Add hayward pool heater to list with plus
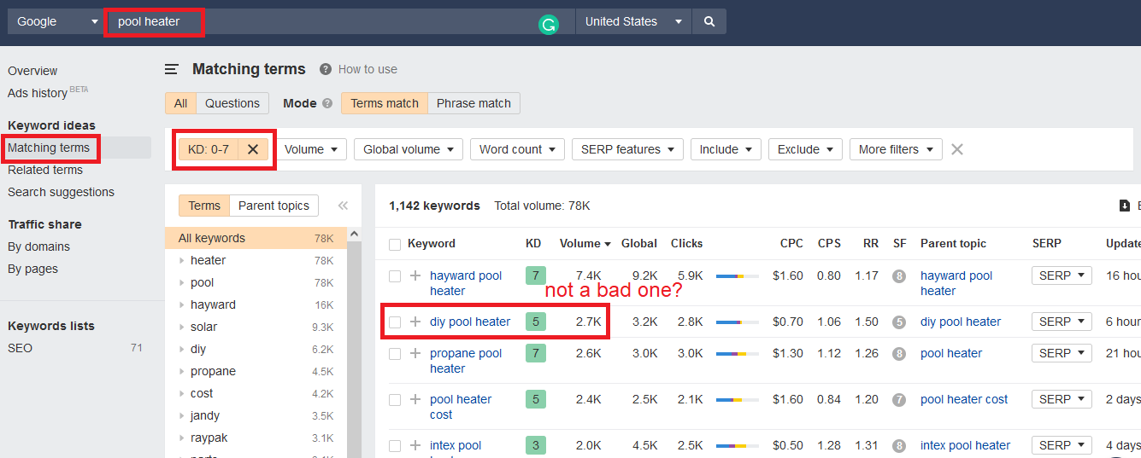The image size is (1141, 458). [415, 275]
